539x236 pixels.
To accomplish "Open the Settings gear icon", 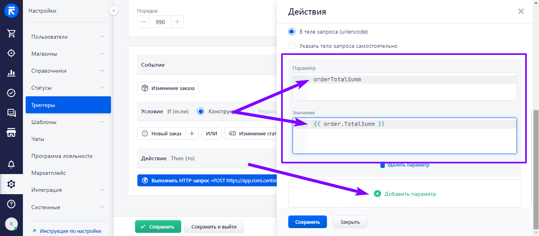I will click(x=11, y=184).
